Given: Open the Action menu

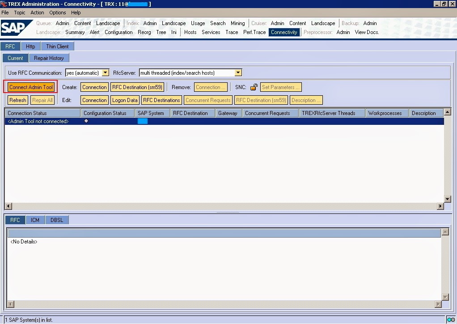Looking at the screenshot, I should coord(37,13).
